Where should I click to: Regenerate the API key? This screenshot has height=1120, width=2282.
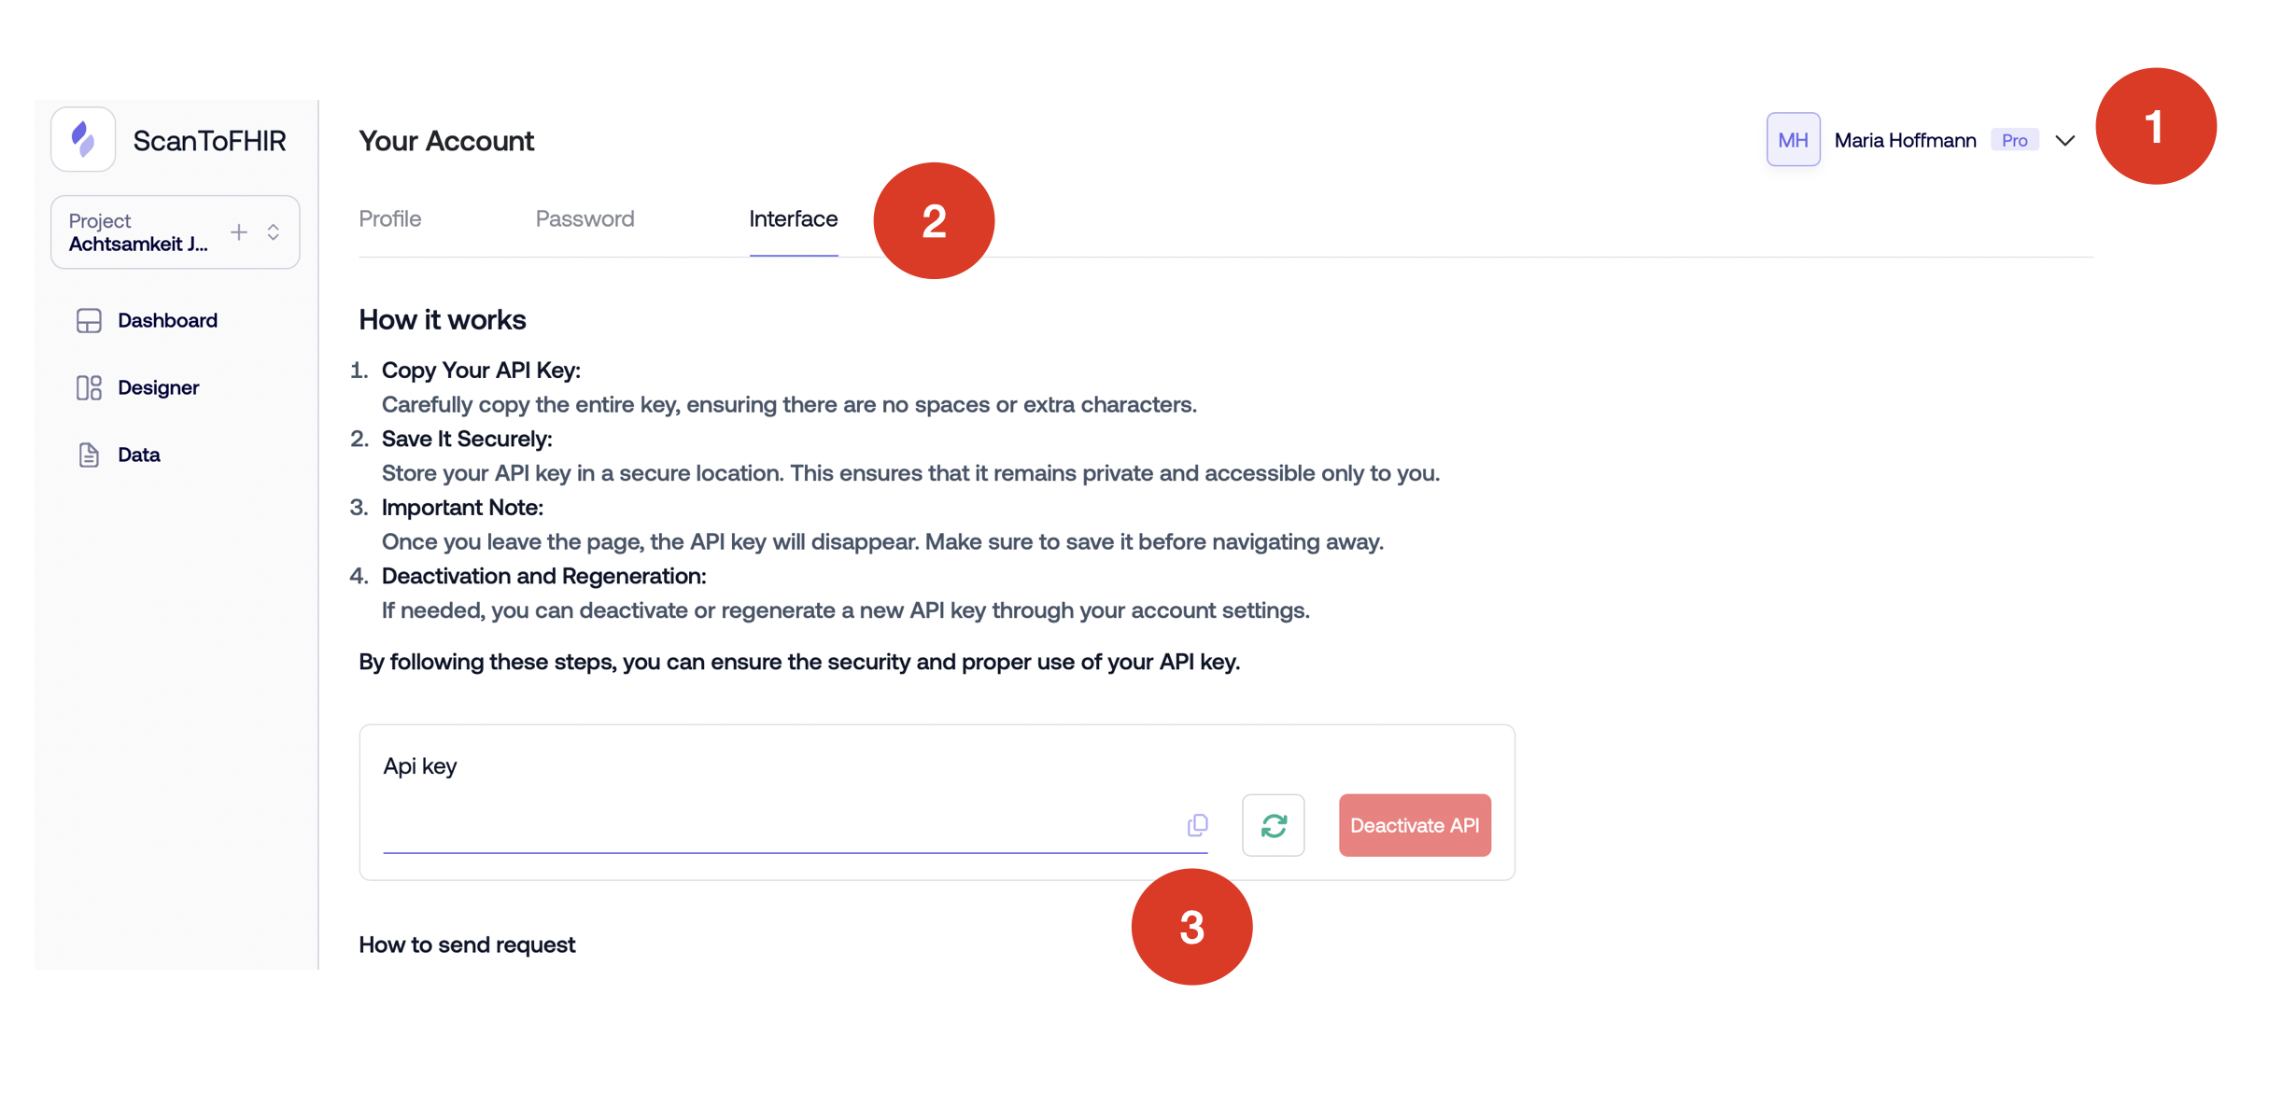coord(1274,825)
